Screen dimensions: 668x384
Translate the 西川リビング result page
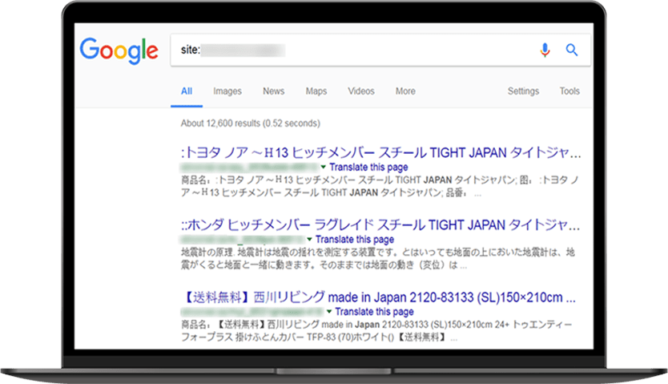[375, 312]
